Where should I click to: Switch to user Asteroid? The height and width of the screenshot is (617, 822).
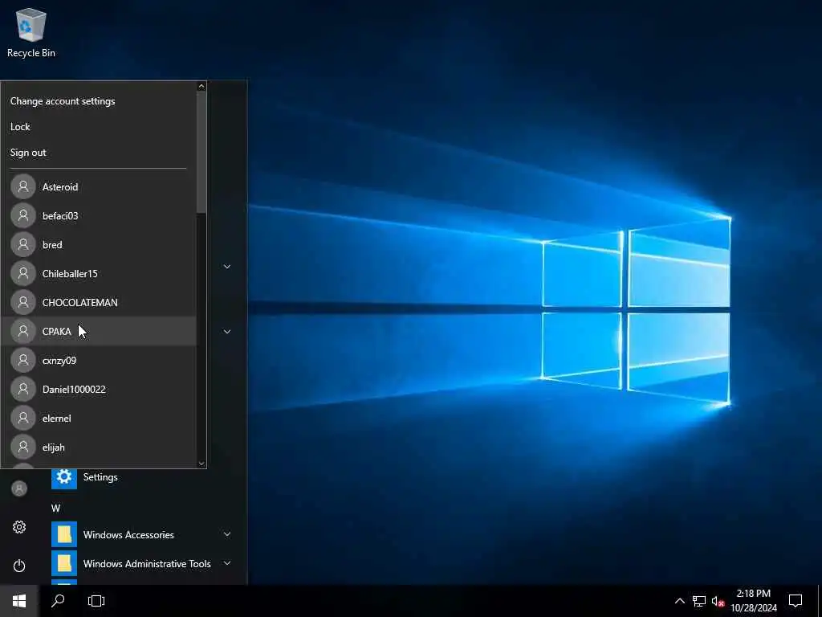(99, 186)
